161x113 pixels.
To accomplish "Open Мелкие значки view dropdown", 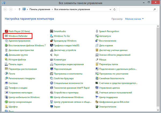I will [x=134, y=19].
